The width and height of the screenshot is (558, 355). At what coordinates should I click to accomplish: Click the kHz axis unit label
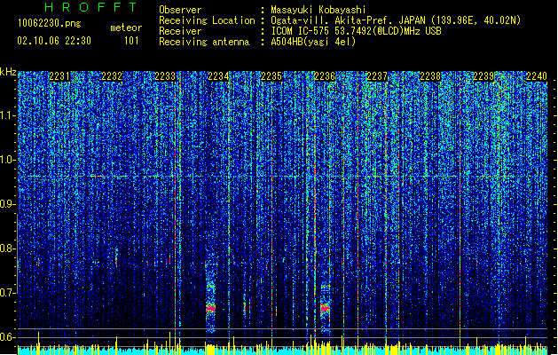(x=8, y=72)
